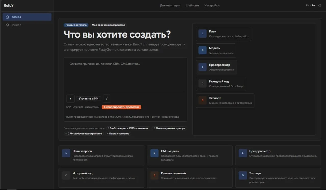This screenshot has height=190, width=326.
Task: Click the L icon of the План step
Action: pos(202,34)
